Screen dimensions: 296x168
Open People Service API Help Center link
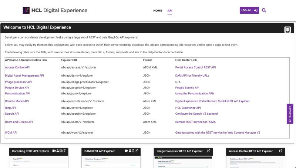[187, 88]
